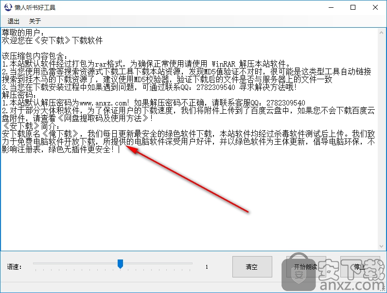Click the 停止 button

coord(360,267)
